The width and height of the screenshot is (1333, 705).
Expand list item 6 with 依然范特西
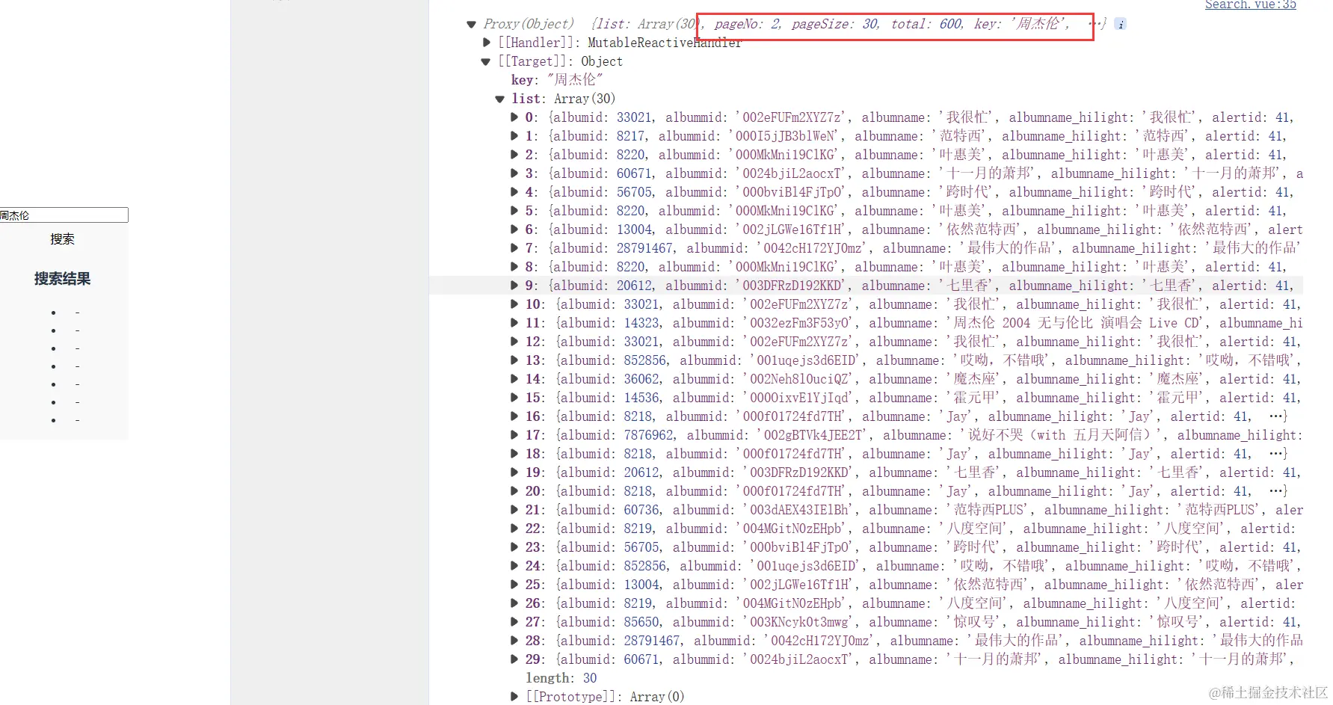coord(514,230)
